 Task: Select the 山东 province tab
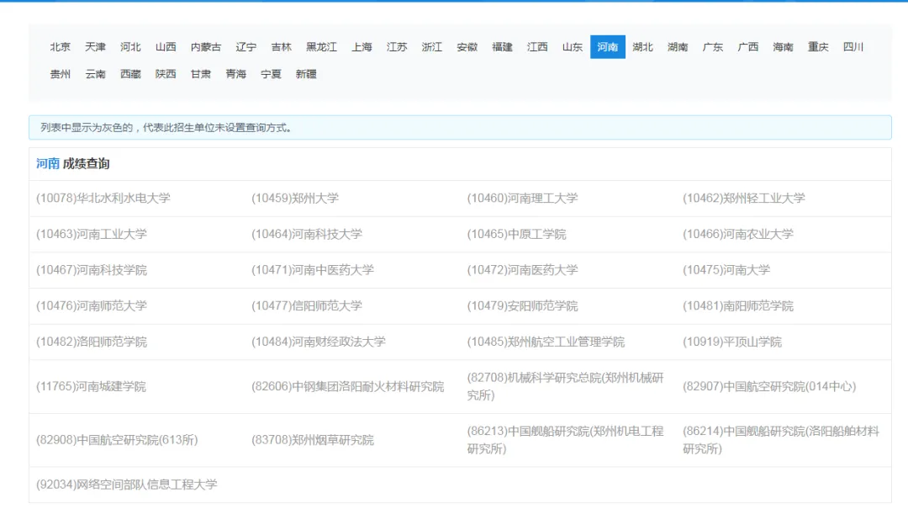(573, 47)
